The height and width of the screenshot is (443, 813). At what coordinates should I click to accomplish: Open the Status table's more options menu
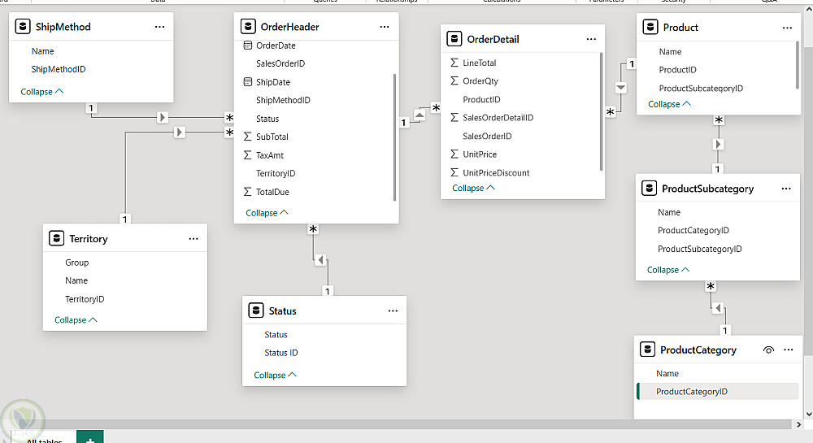tap(393, 311)
